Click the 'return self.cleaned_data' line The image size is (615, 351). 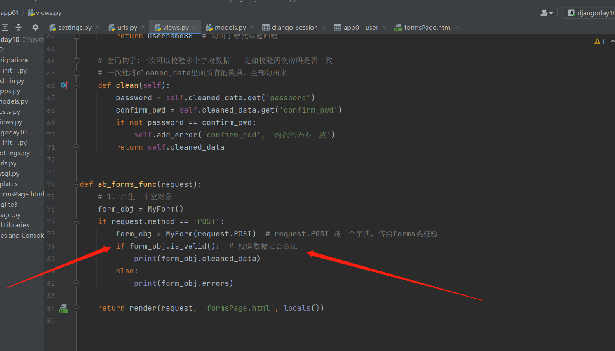click(170, 147)
